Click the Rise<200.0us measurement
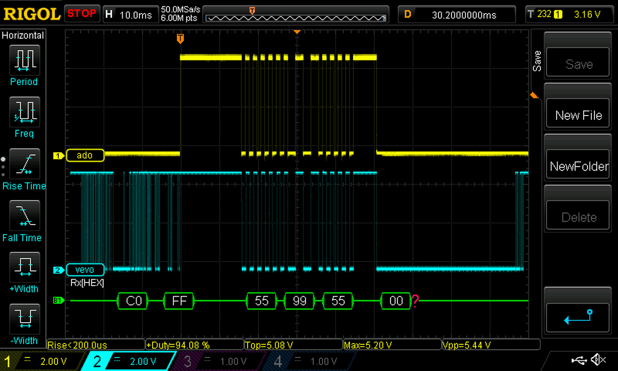The width and height of the screenshot is (618, 371). pos(96,345)
